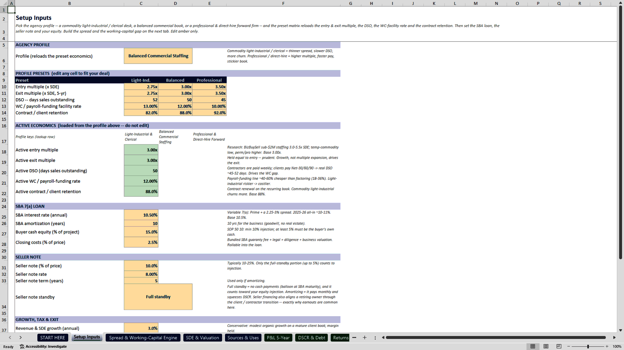Screen dimensions: 624x350
Task: Open the DSCR & Debt tab
Action: coord(312,338)
